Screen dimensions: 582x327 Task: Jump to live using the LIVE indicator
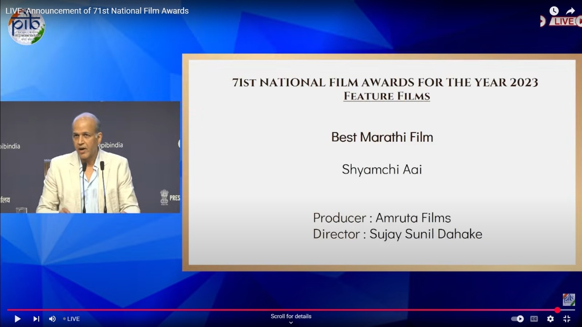pos(71,319)
